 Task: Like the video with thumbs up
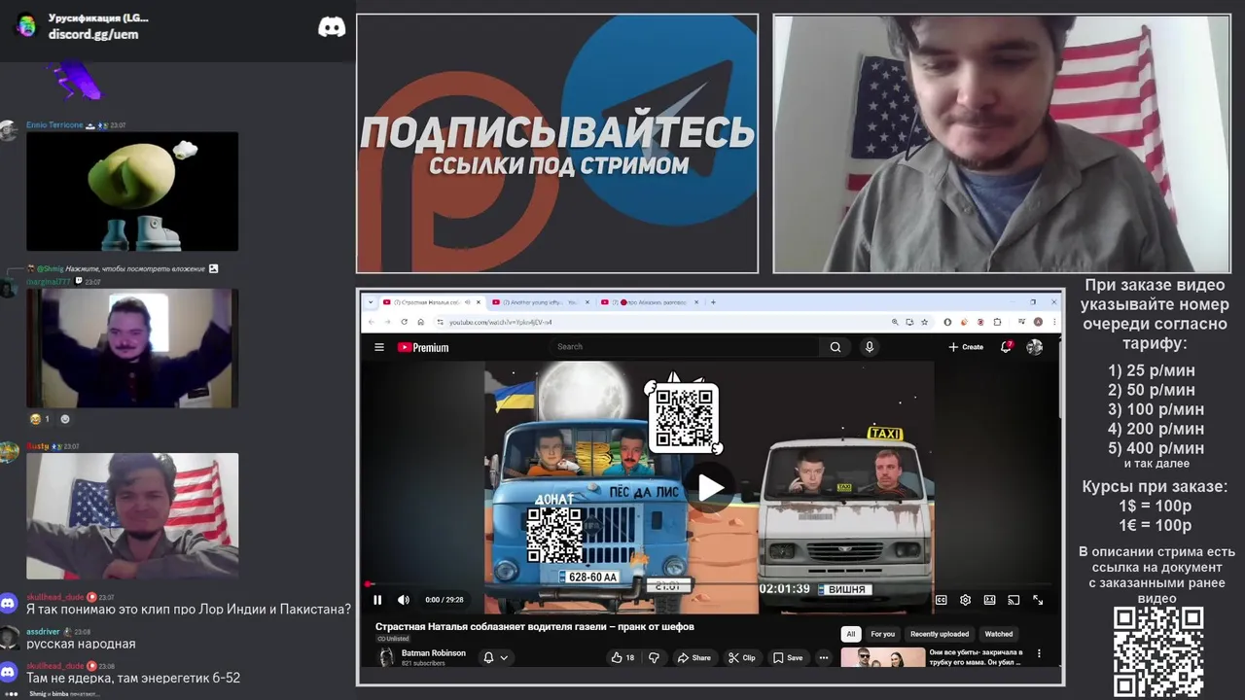coord(622,657)
